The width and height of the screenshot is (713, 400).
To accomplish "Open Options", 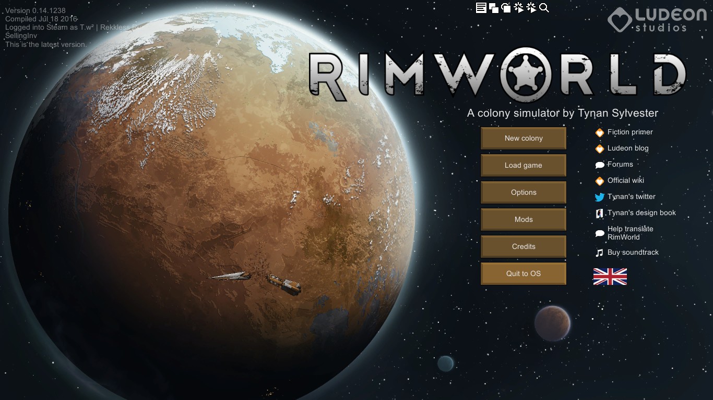I will [524, 192].
